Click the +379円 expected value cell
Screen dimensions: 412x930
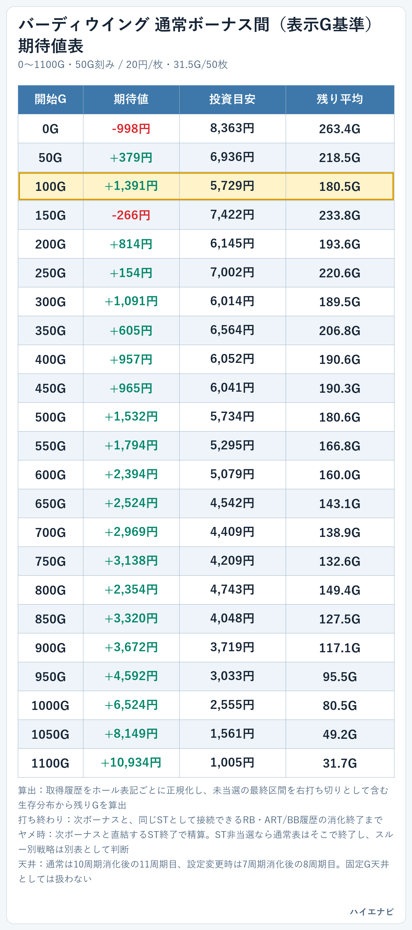pos(131,158)
